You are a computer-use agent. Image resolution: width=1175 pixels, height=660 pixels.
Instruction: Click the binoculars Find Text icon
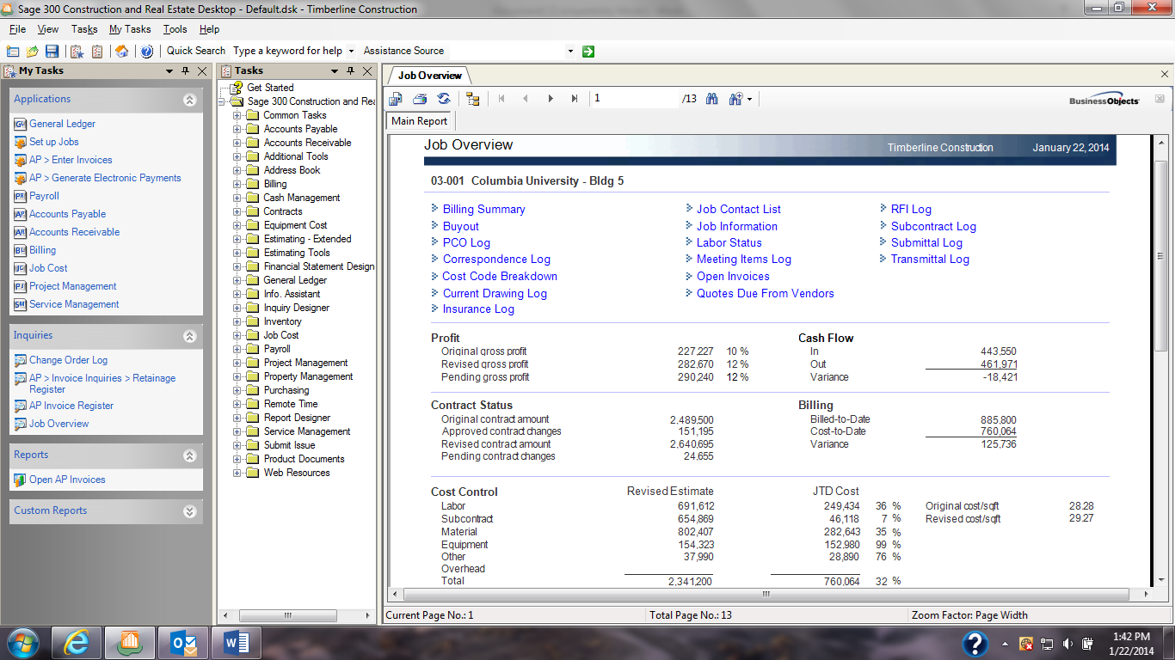pos(711,99)
